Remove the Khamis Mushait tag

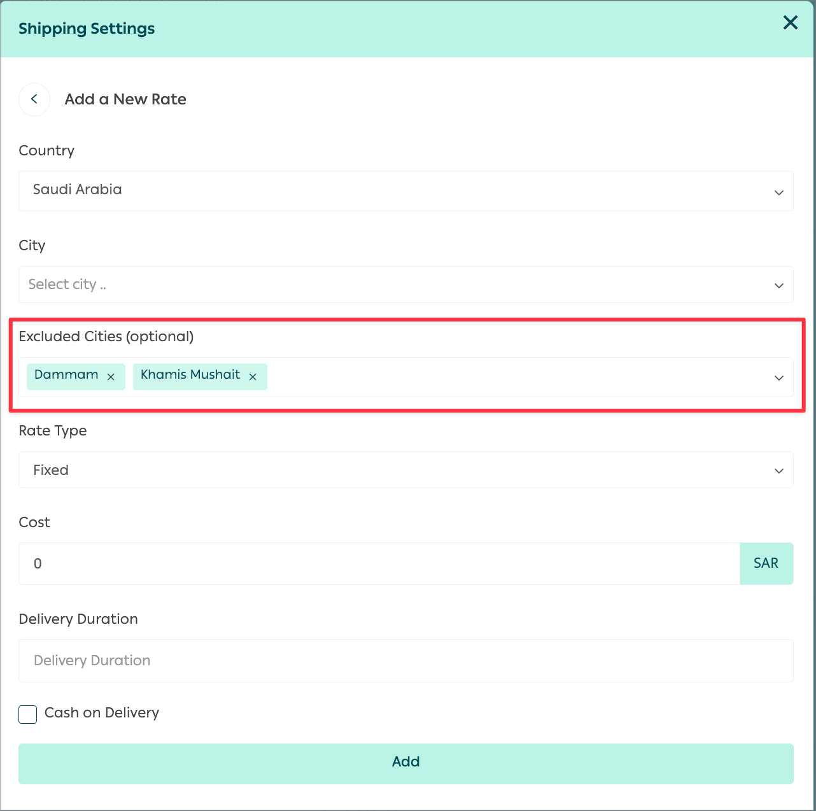click(x=253, y=377)
